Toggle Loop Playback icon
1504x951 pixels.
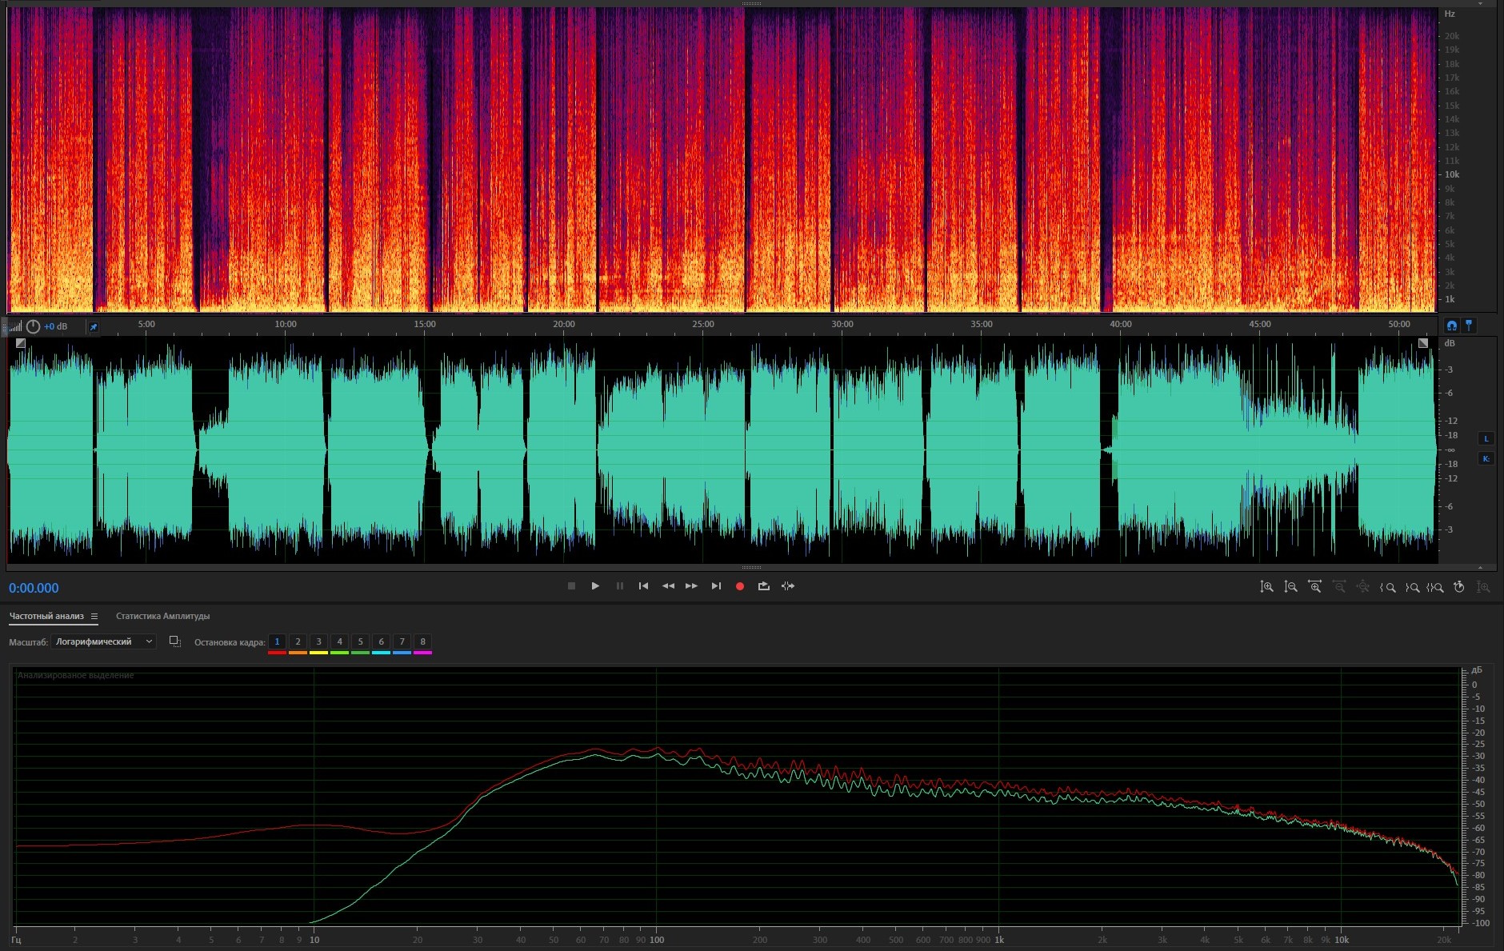764,586
